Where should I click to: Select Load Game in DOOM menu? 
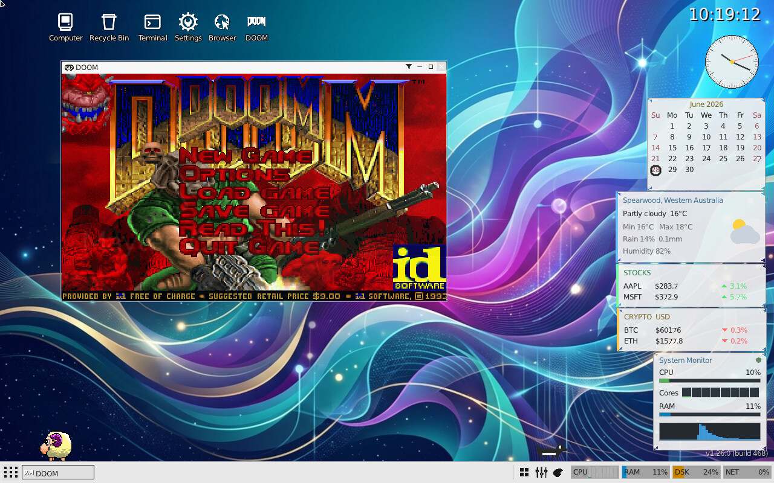click(x=255, y=192)
